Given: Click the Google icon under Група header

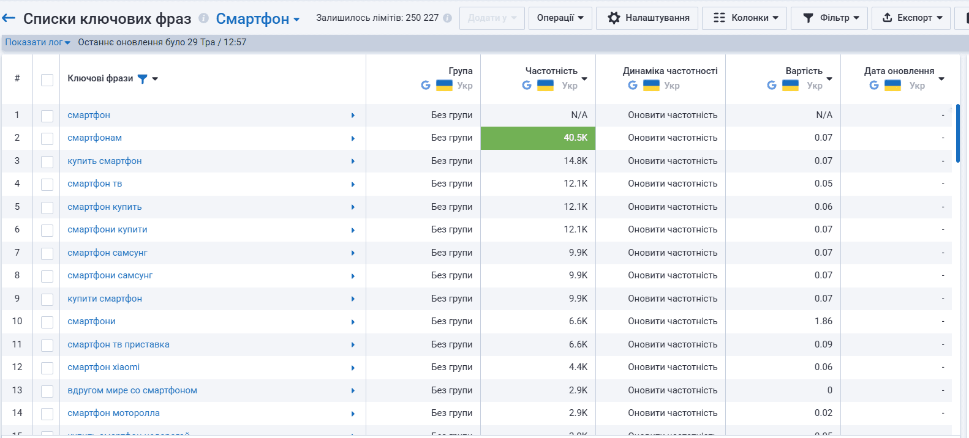Looking at the screenshot, I should pos(426,85).
